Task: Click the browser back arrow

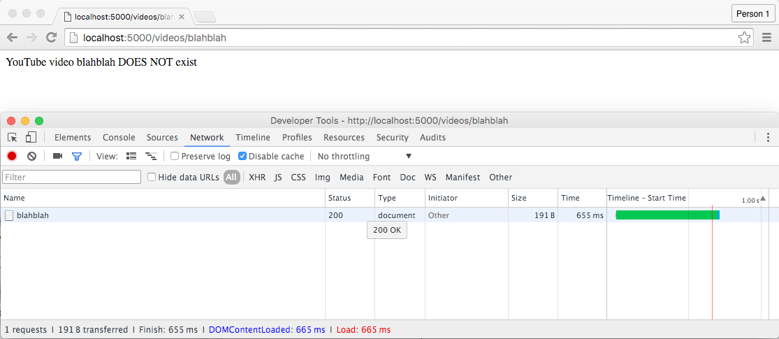Action: (12, 37)
